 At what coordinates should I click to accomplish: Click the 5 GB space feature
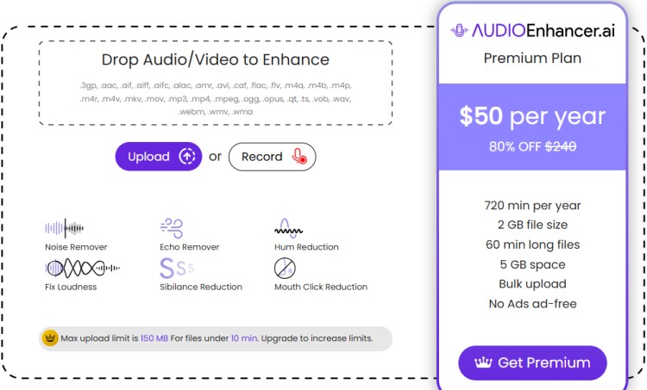tap(532, 264)
